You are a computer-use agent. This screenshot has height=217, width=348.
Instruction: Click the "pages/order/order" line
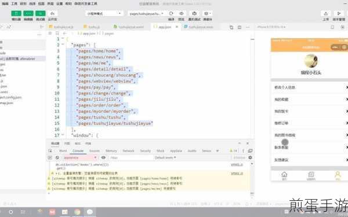point(101,105)
